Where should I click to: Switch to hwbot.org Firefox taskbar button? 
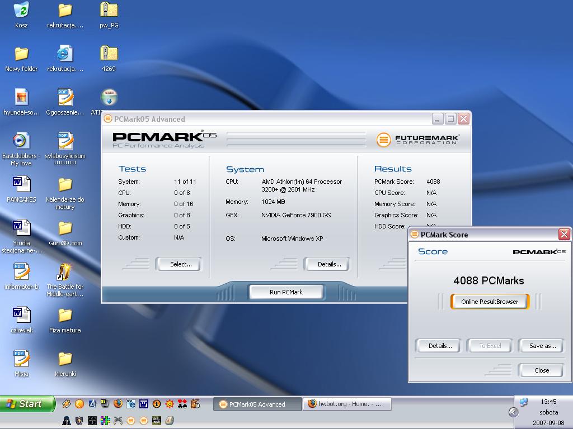(x=347, y=404)
